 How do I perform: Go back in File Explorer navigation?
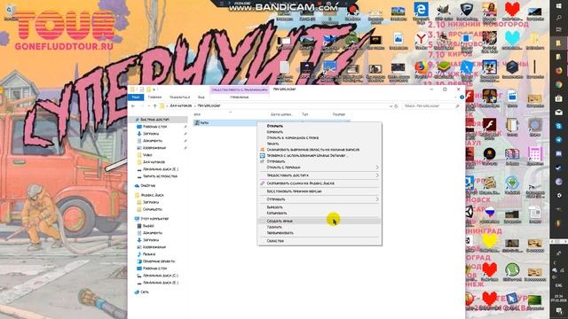pos(133,106)
